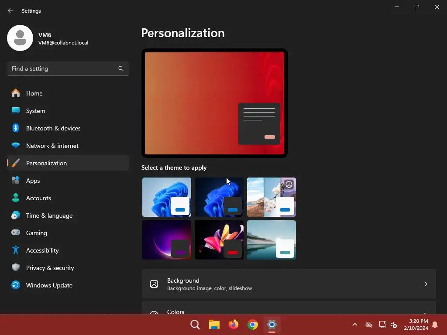This screenshot has width=447, height=335.
Task: Apply the calm lake landscape theme
Action: [272, 240]
